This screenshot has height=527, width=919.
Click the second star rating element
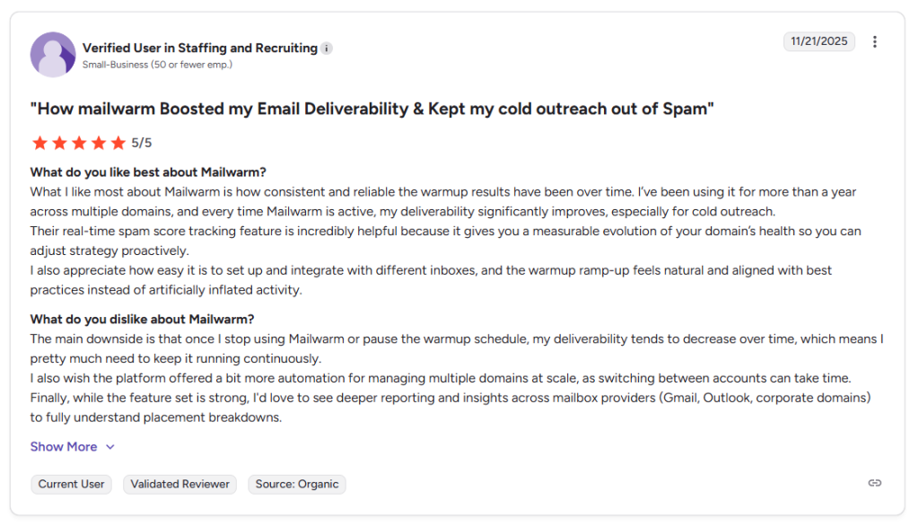59,142
